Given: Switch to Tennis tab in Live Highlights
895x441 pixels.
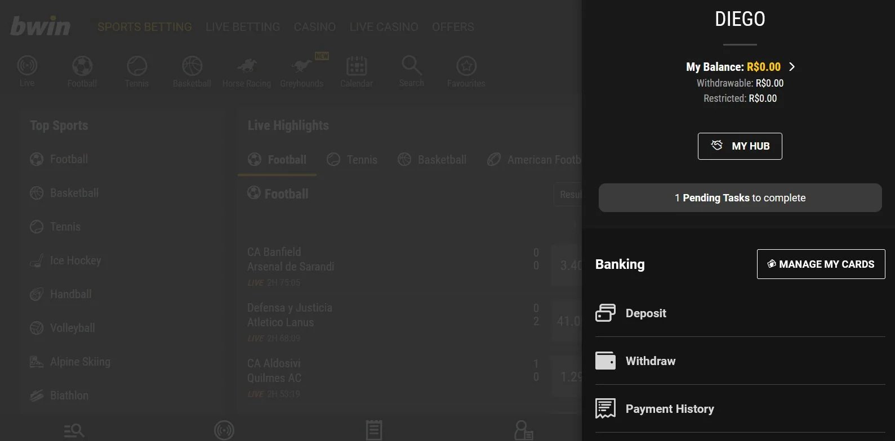Looking at the screenshot, I should pyautogui.click(x=352, y=160).
